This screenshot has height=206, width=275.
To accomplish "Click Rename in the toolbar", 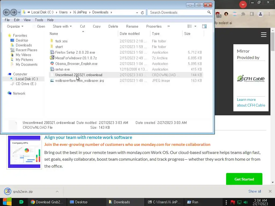I will 132,27.
